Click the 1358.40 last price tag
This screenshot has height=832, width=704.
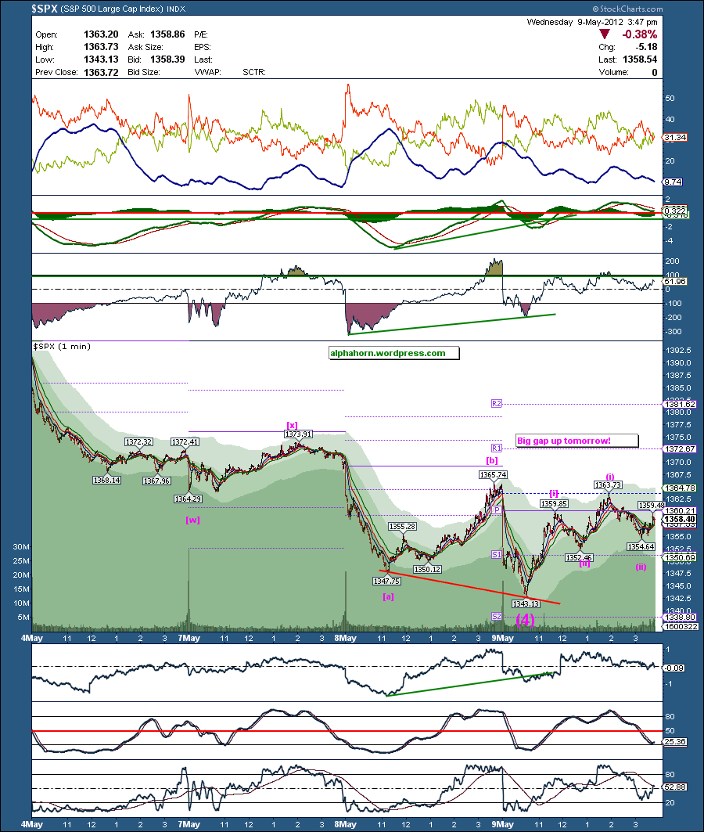click(x=680, y=520)
